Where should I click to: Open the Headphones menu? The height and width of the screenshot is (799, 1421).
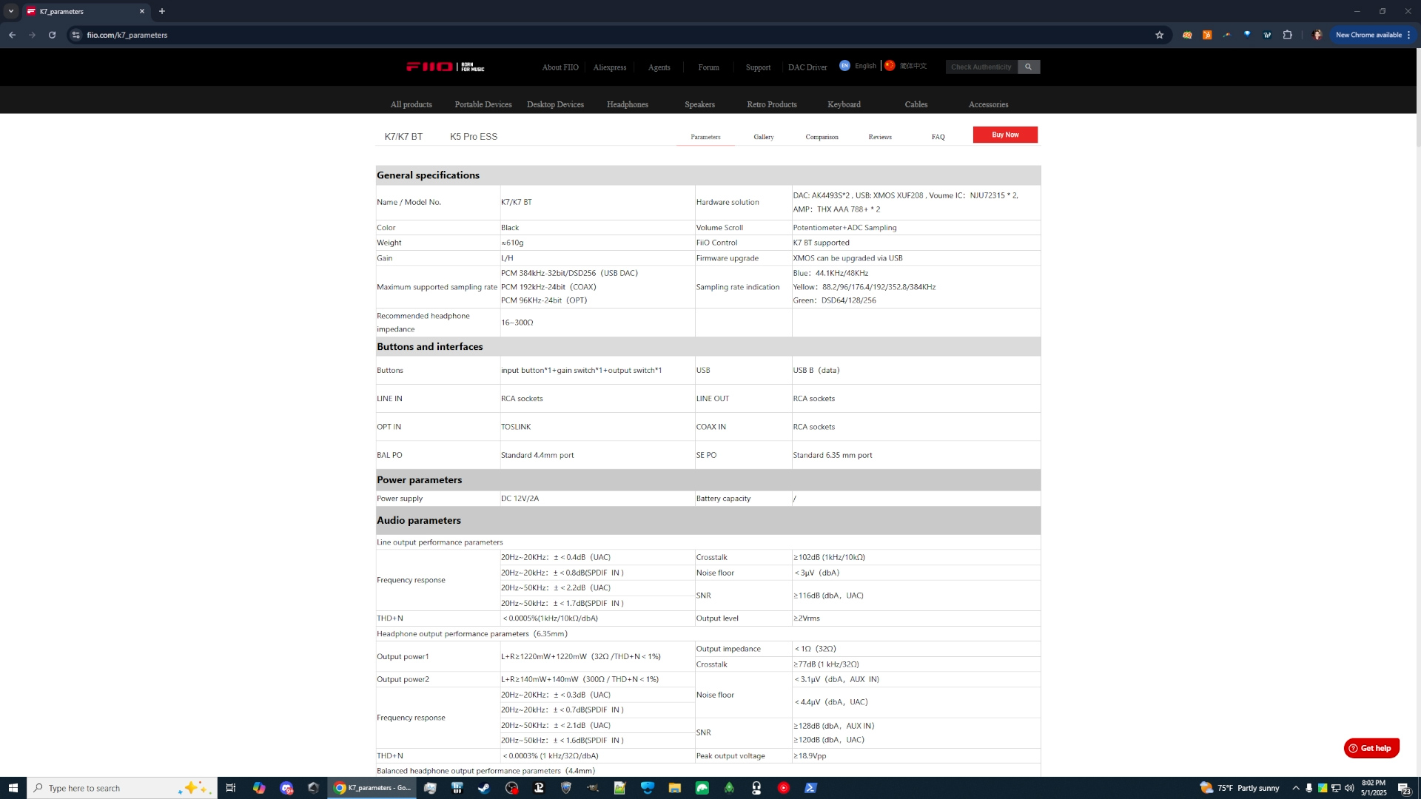[628, 104]
